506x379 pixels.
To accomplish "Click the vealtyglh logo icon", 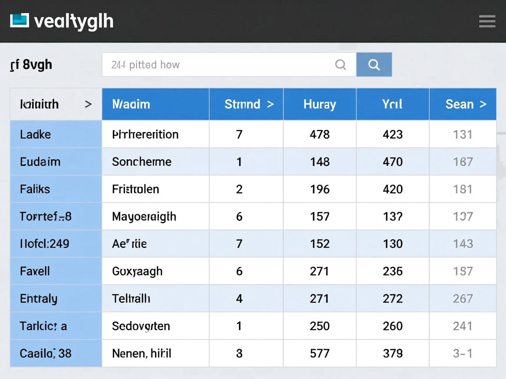I will pyautogui.click(x=19, y=20).
